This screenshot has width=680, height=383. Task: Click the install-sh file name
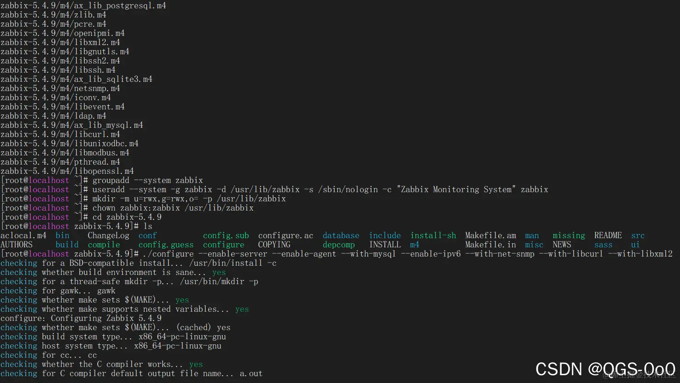[x=433, y=235]
